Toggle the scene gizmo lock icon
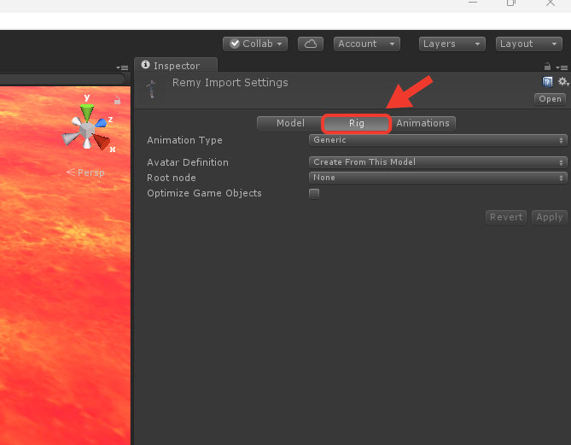The image size is (571, 445). [117, 101]
